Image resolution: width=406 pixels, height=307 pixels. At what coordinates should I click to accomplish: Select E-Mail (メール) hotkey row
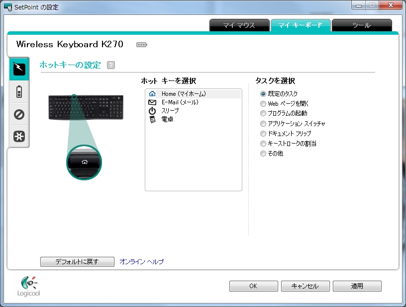[194, 102]
